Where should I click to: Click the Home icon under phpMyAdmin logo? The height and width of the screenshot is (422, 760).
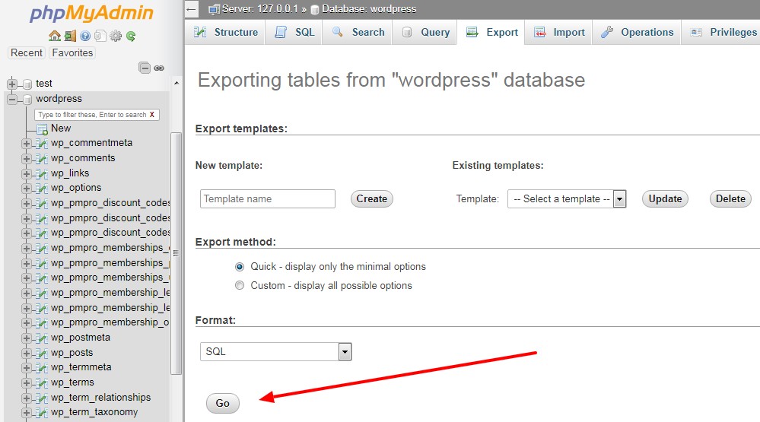tap(55, 36)
